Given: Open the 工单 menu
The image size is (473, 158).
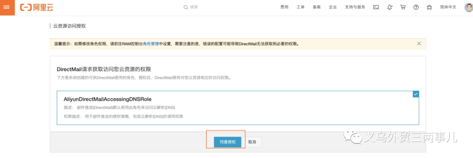Looking at the screenshot, I should [300, 7].
